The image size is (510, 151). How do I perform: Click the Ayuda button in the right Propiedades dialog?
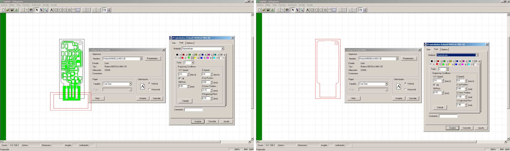tap(481, 128)
